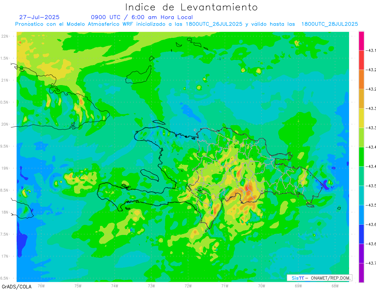Click the "17N" latitude label
This screenshot has width=376, height=290.
pyautogui.click(x=5, y=256)
